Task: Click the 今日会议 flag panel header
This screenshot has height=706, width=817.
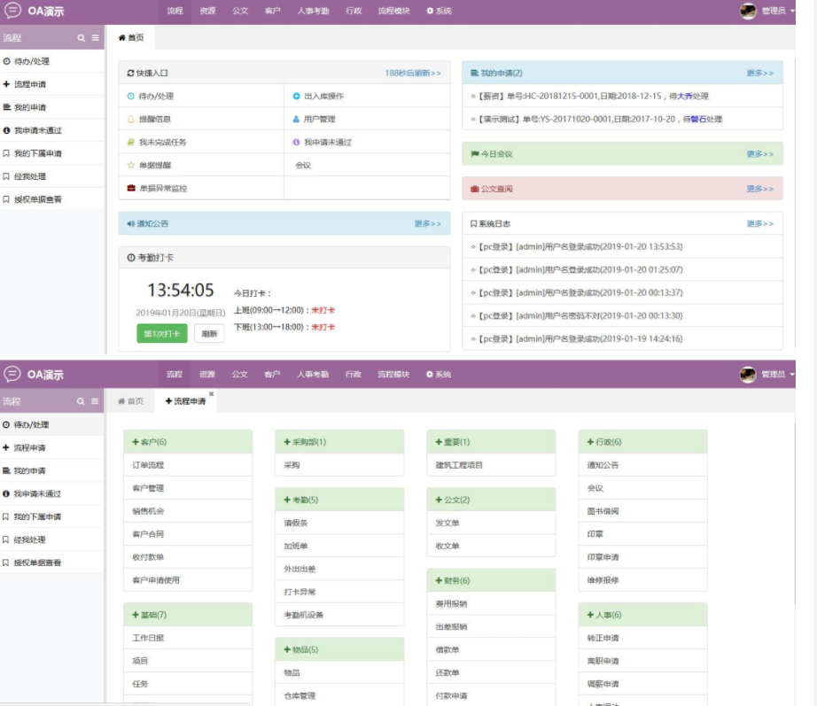Action: (496, 154)
